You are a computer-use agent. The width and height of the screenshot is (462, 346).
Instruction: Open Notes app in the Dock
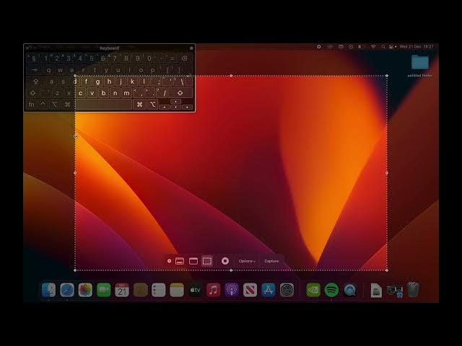177,290
